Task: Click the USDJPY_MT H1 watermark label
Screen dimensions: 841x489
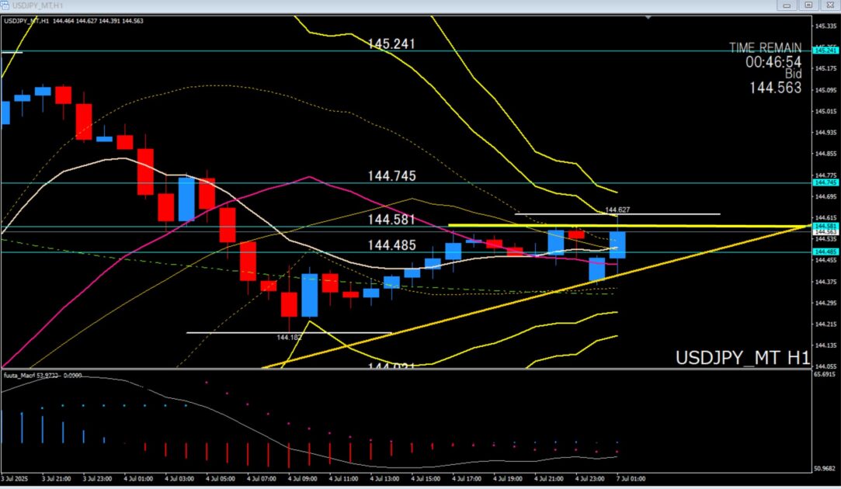Action: (742, 358)
